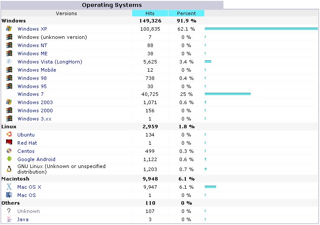Click the Windows XP percentage bar
This screenshot has height=225, width=320.
tap(261, 29)
